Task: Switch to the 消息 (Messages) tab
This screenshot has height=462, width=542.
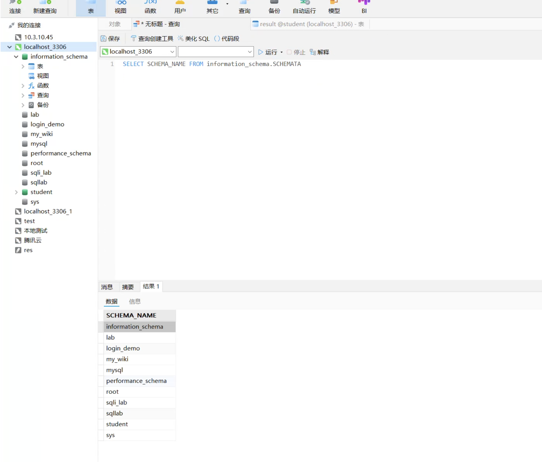Action: (107, 287)
